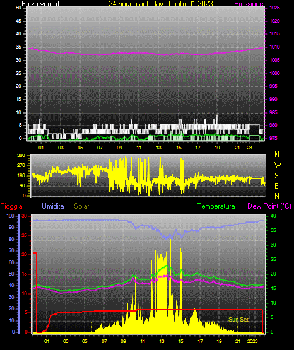Image resolution: width=294 pixels, height=350 pixels.
Task: Click the "Forza vento)" axis heading
Action: (x=40, y=4)
